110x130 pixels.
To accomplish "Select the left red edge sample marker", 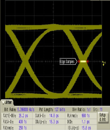I will coord(78,61).
